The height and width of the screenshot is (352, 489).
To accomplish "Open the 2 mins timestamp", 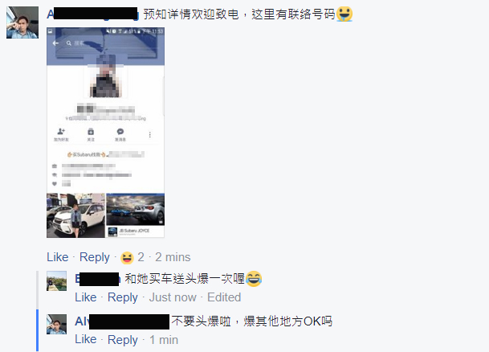I will click(x=173, y=257).
